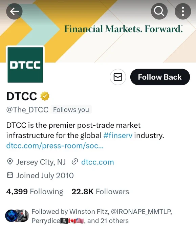Tap the @The_DTCC handle
The image size is (196, 231).
click(x=27, y=110)
